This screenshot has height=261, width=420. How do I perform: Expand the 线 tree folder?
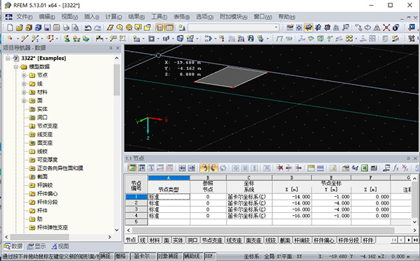coord(24,84)
